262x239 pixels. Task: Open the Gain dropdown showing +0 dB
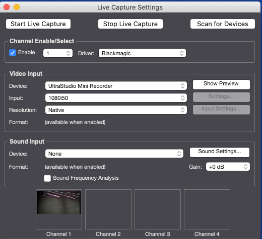[x=228, y=167]
